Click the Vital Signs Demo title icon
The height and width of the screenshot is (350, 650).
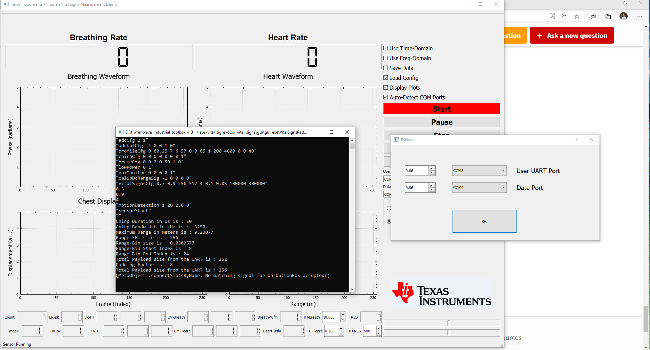click(6, 4)
